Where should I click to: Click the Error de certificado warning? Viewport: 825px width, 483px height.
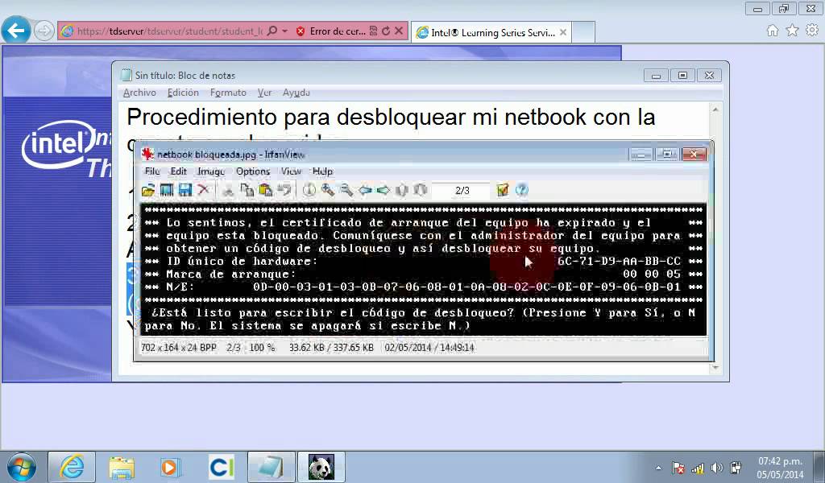(x=331, y=31)
